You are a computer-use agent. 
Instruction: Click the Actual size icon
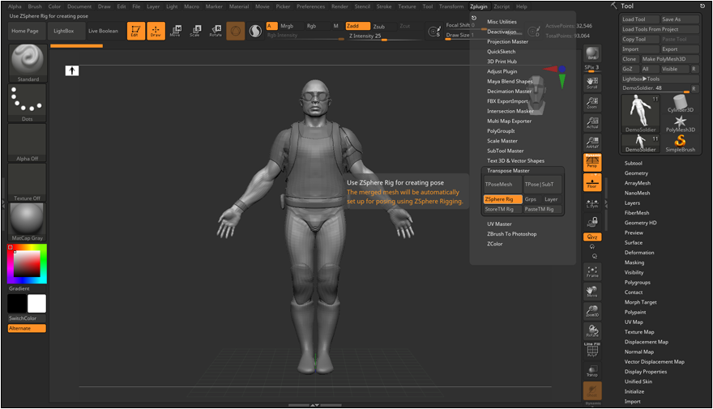point(592,123)
